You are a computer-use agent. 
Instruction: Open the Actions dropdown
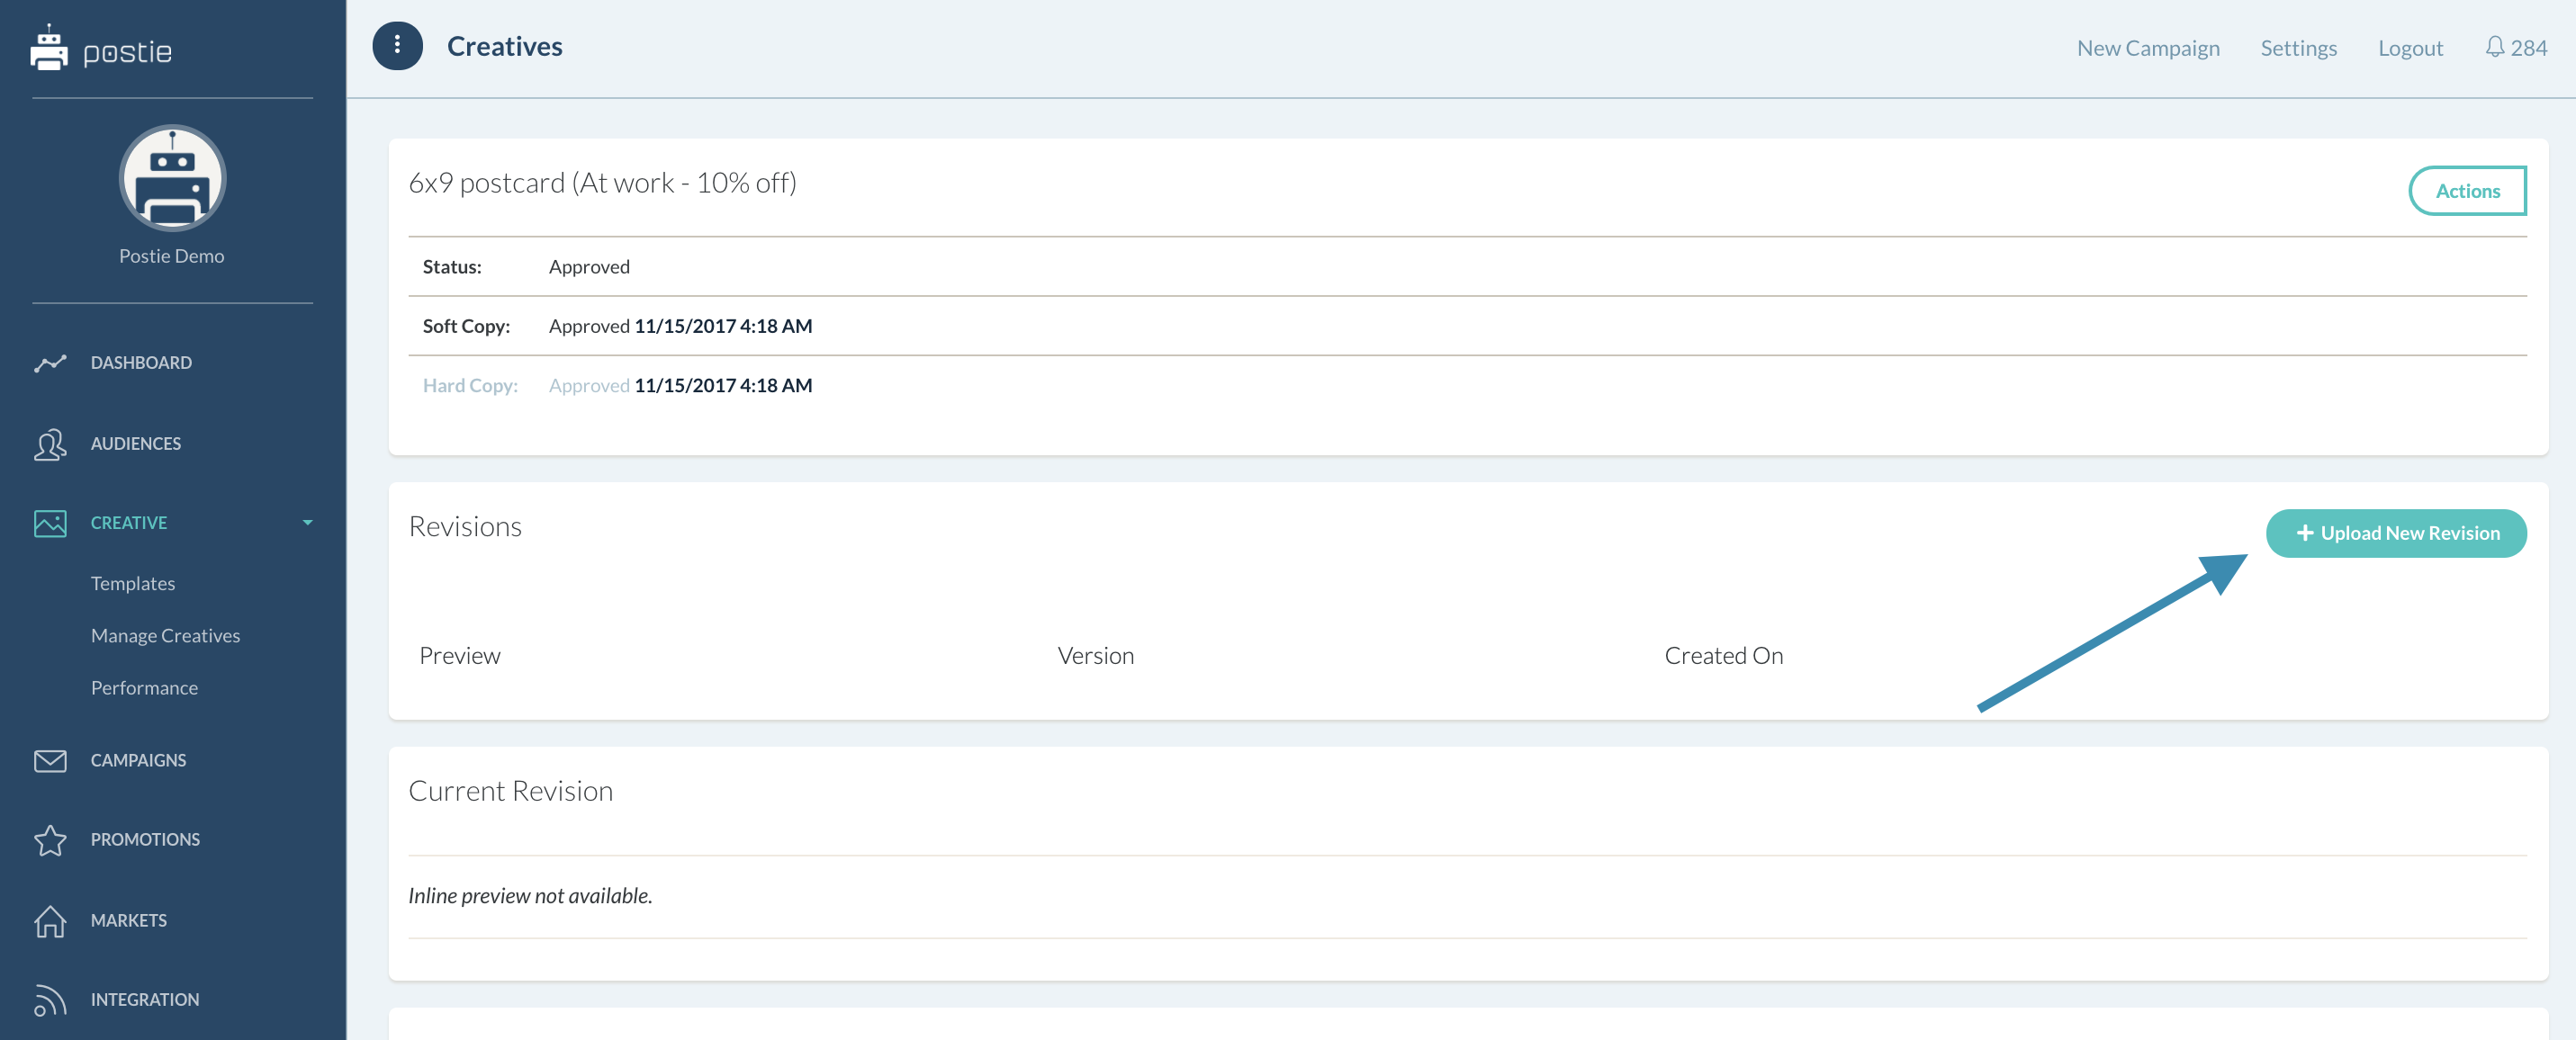point(2466,191)
